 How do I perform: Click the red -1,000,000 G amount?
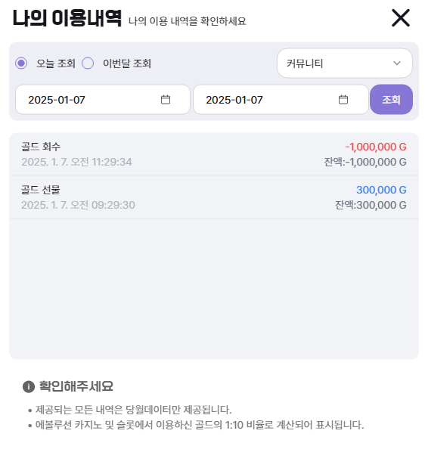click(x=376, y=147)
